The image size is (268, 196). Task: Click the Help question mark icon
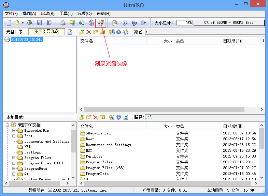pos(134,23)
